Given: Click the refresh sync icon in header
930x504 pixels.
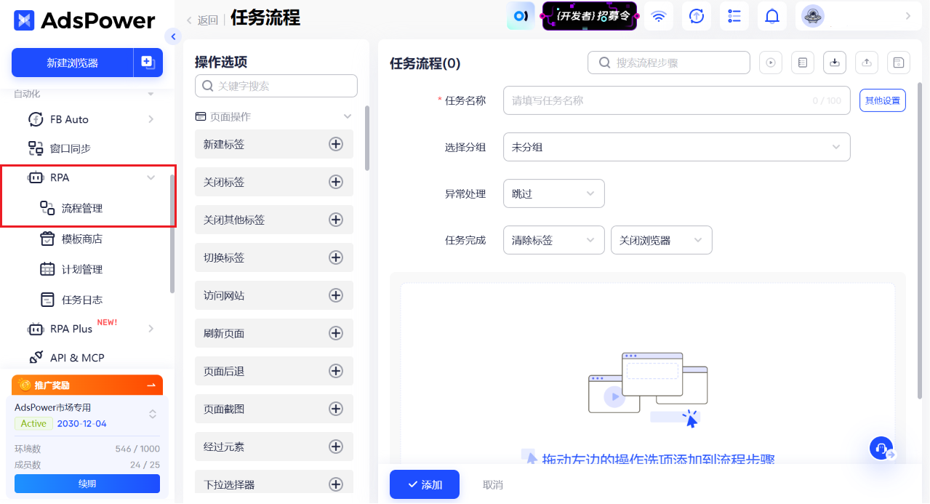Looking at the screenshot, I should [x=697, y=16].
